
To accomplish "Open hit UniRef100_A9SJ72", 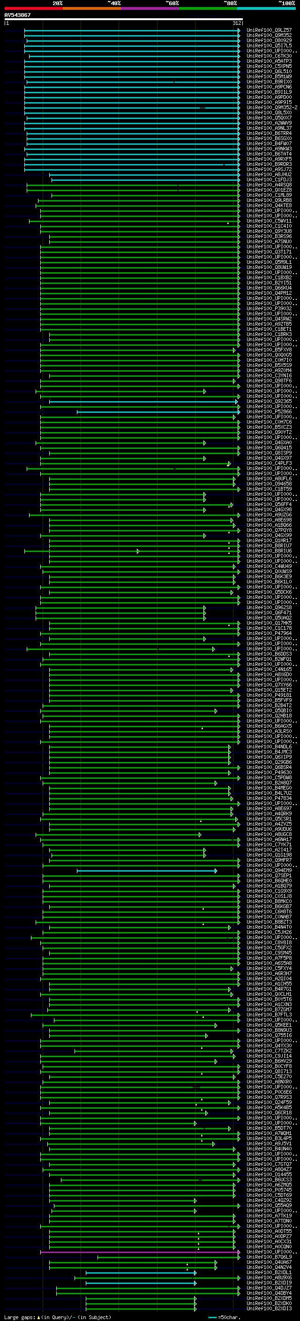I will pyautogui.click(x=269, y=169).
